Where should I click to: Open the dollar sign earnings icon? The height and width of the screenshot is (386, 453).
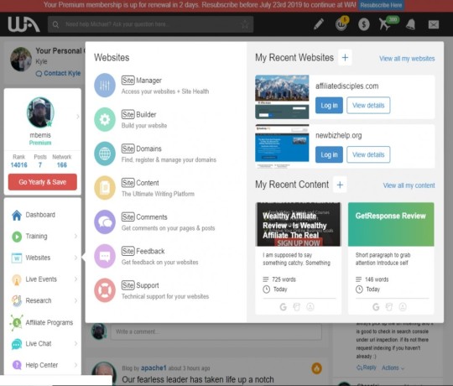coord(364,24)
